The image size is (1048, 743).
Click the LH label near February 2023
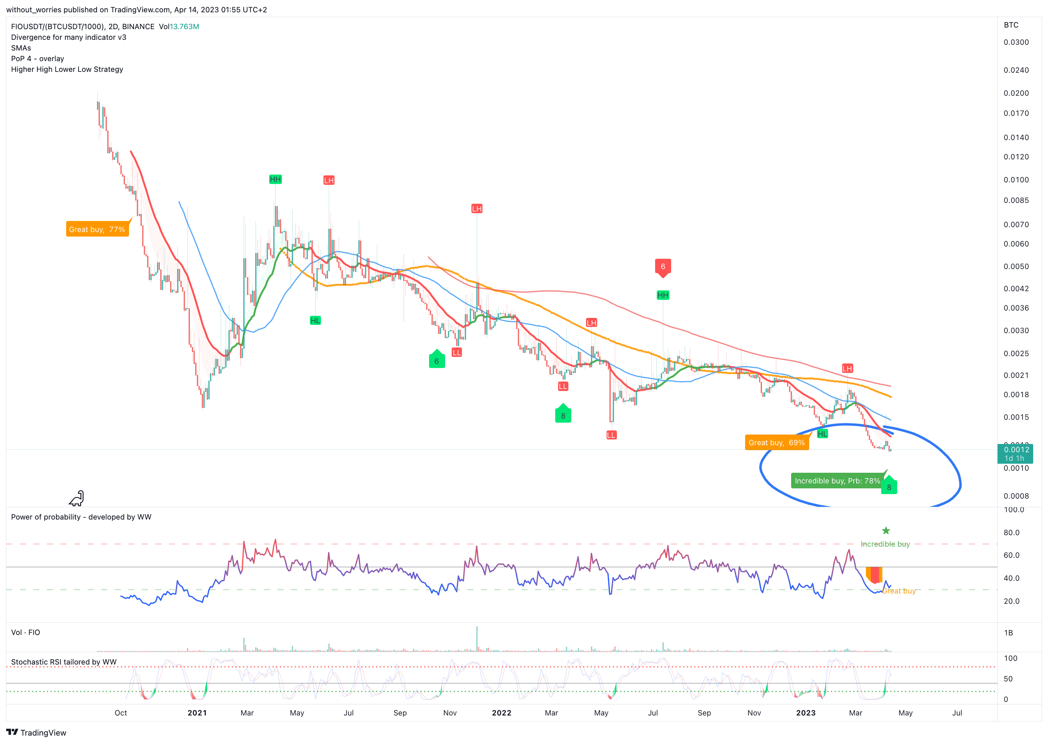coord(847,368)
